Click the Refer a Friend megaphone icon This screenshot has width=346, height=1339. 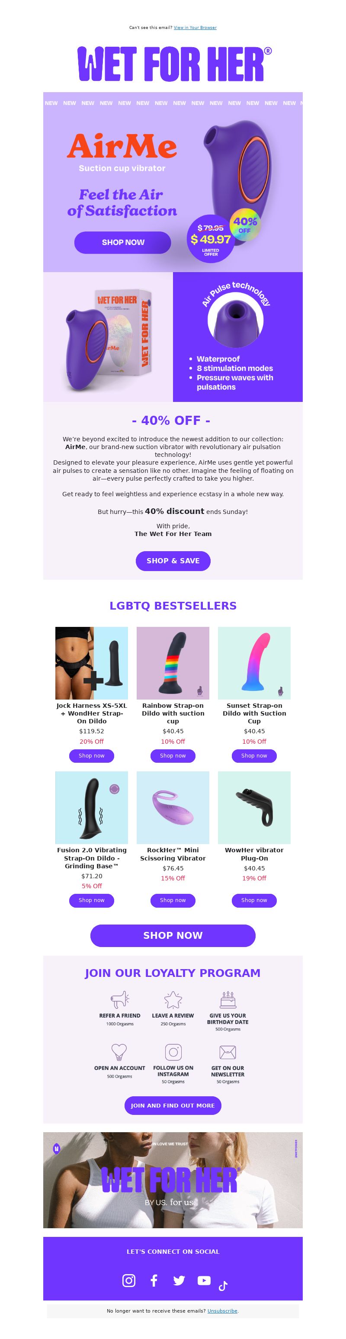119,999
